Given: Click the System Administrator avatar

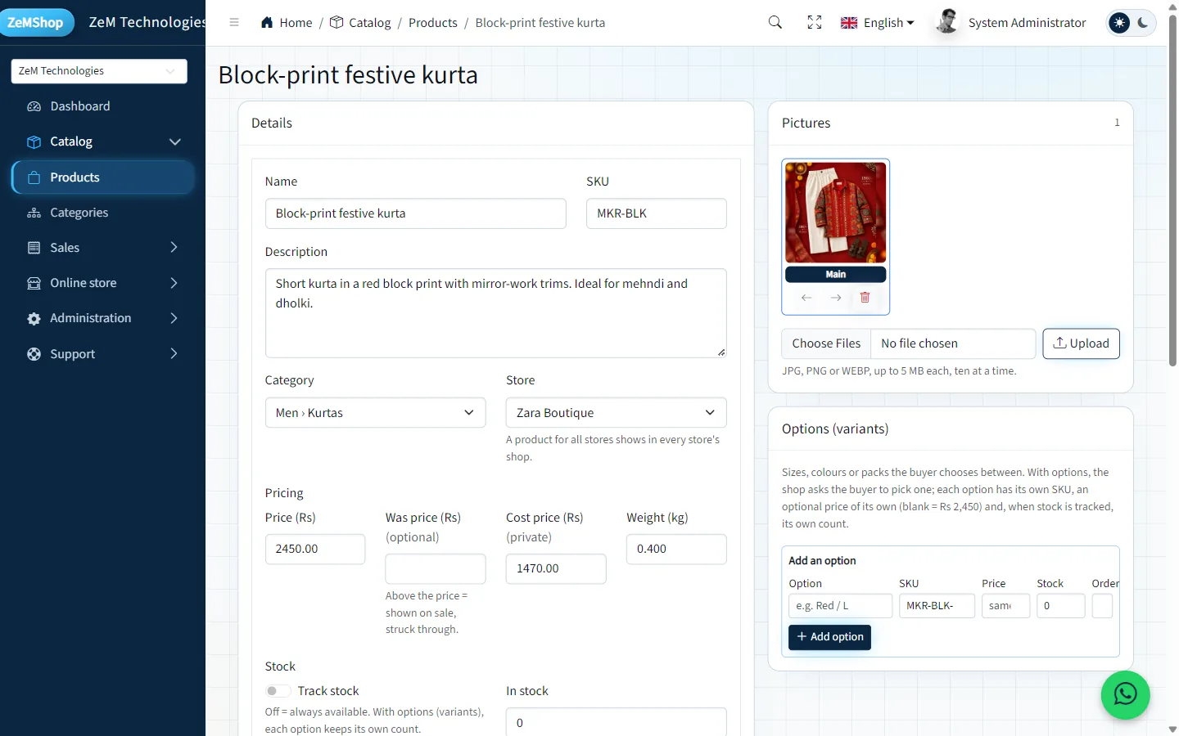Looking at the screenshot, I should pos(947,22).
